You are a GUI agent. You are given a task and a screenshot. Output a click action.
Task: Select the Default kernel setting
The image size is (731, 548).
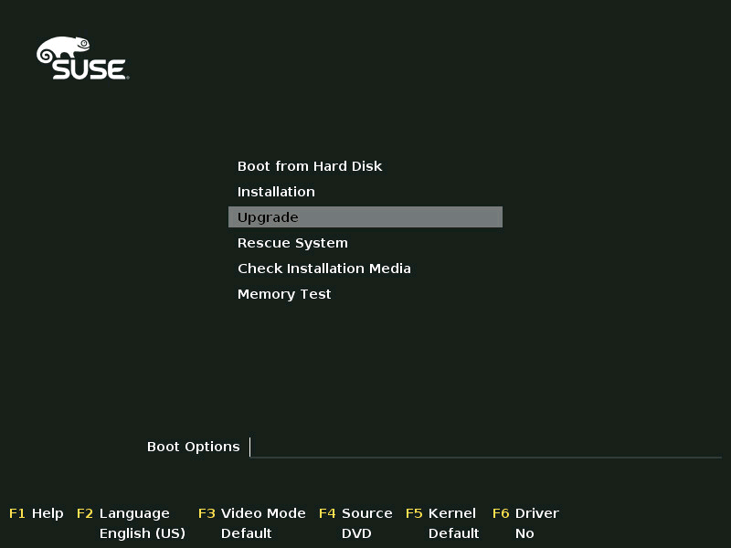[x=453, y=533]
